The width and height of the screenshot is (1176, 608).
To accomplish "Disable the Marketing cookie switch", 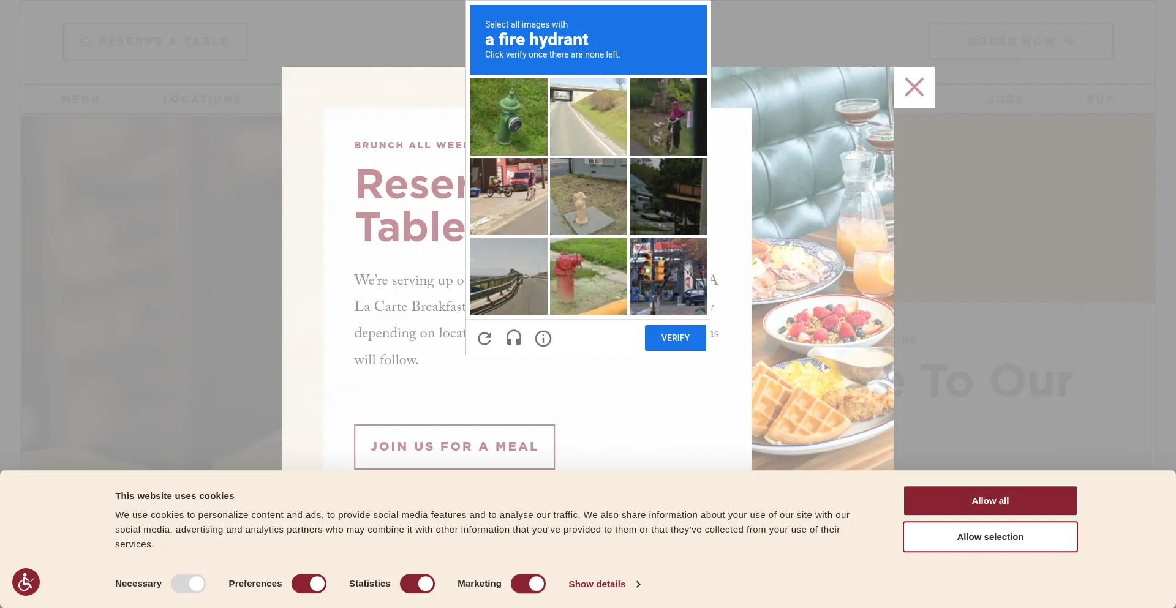I will click(x=528, y=584).
